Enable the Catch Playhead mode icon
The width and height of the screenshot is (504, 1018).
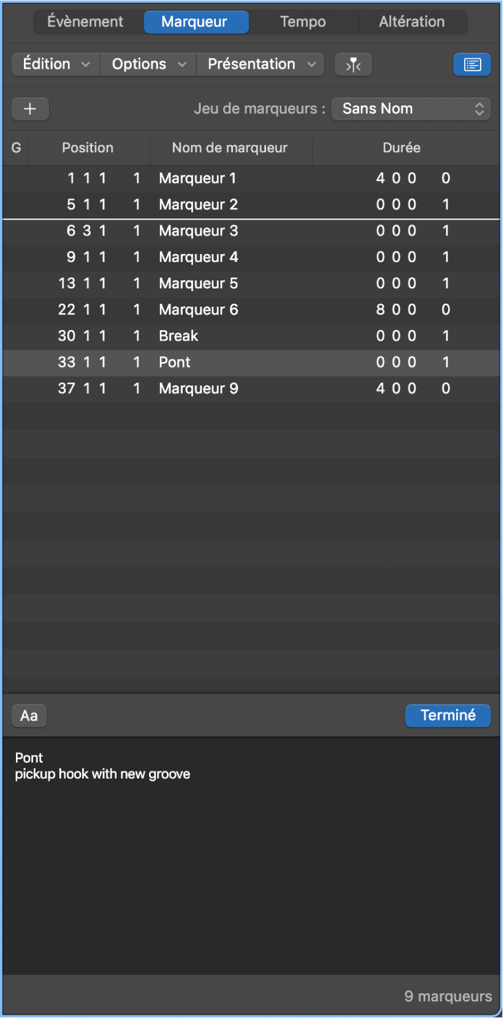[353, 64]
